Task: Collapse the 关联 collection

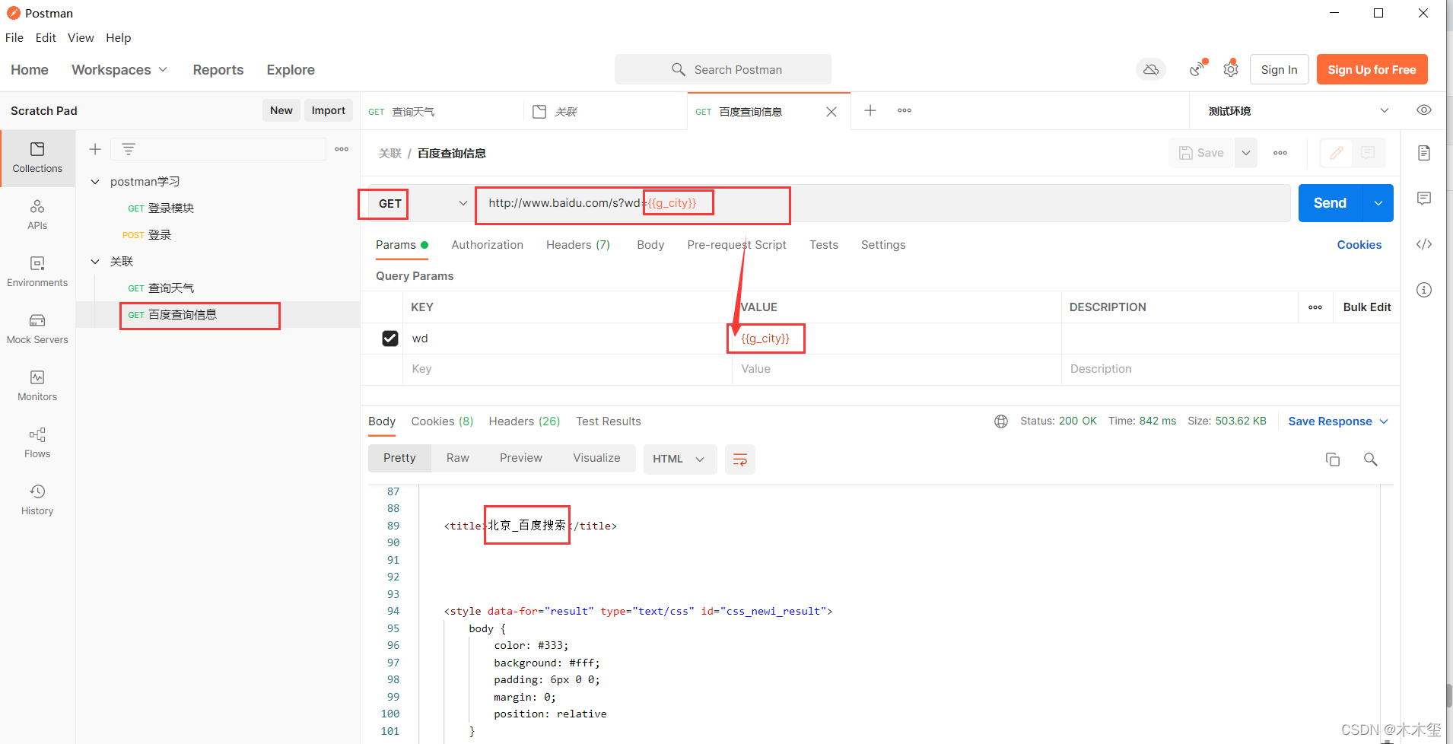Action: click(x=95, y=262)
